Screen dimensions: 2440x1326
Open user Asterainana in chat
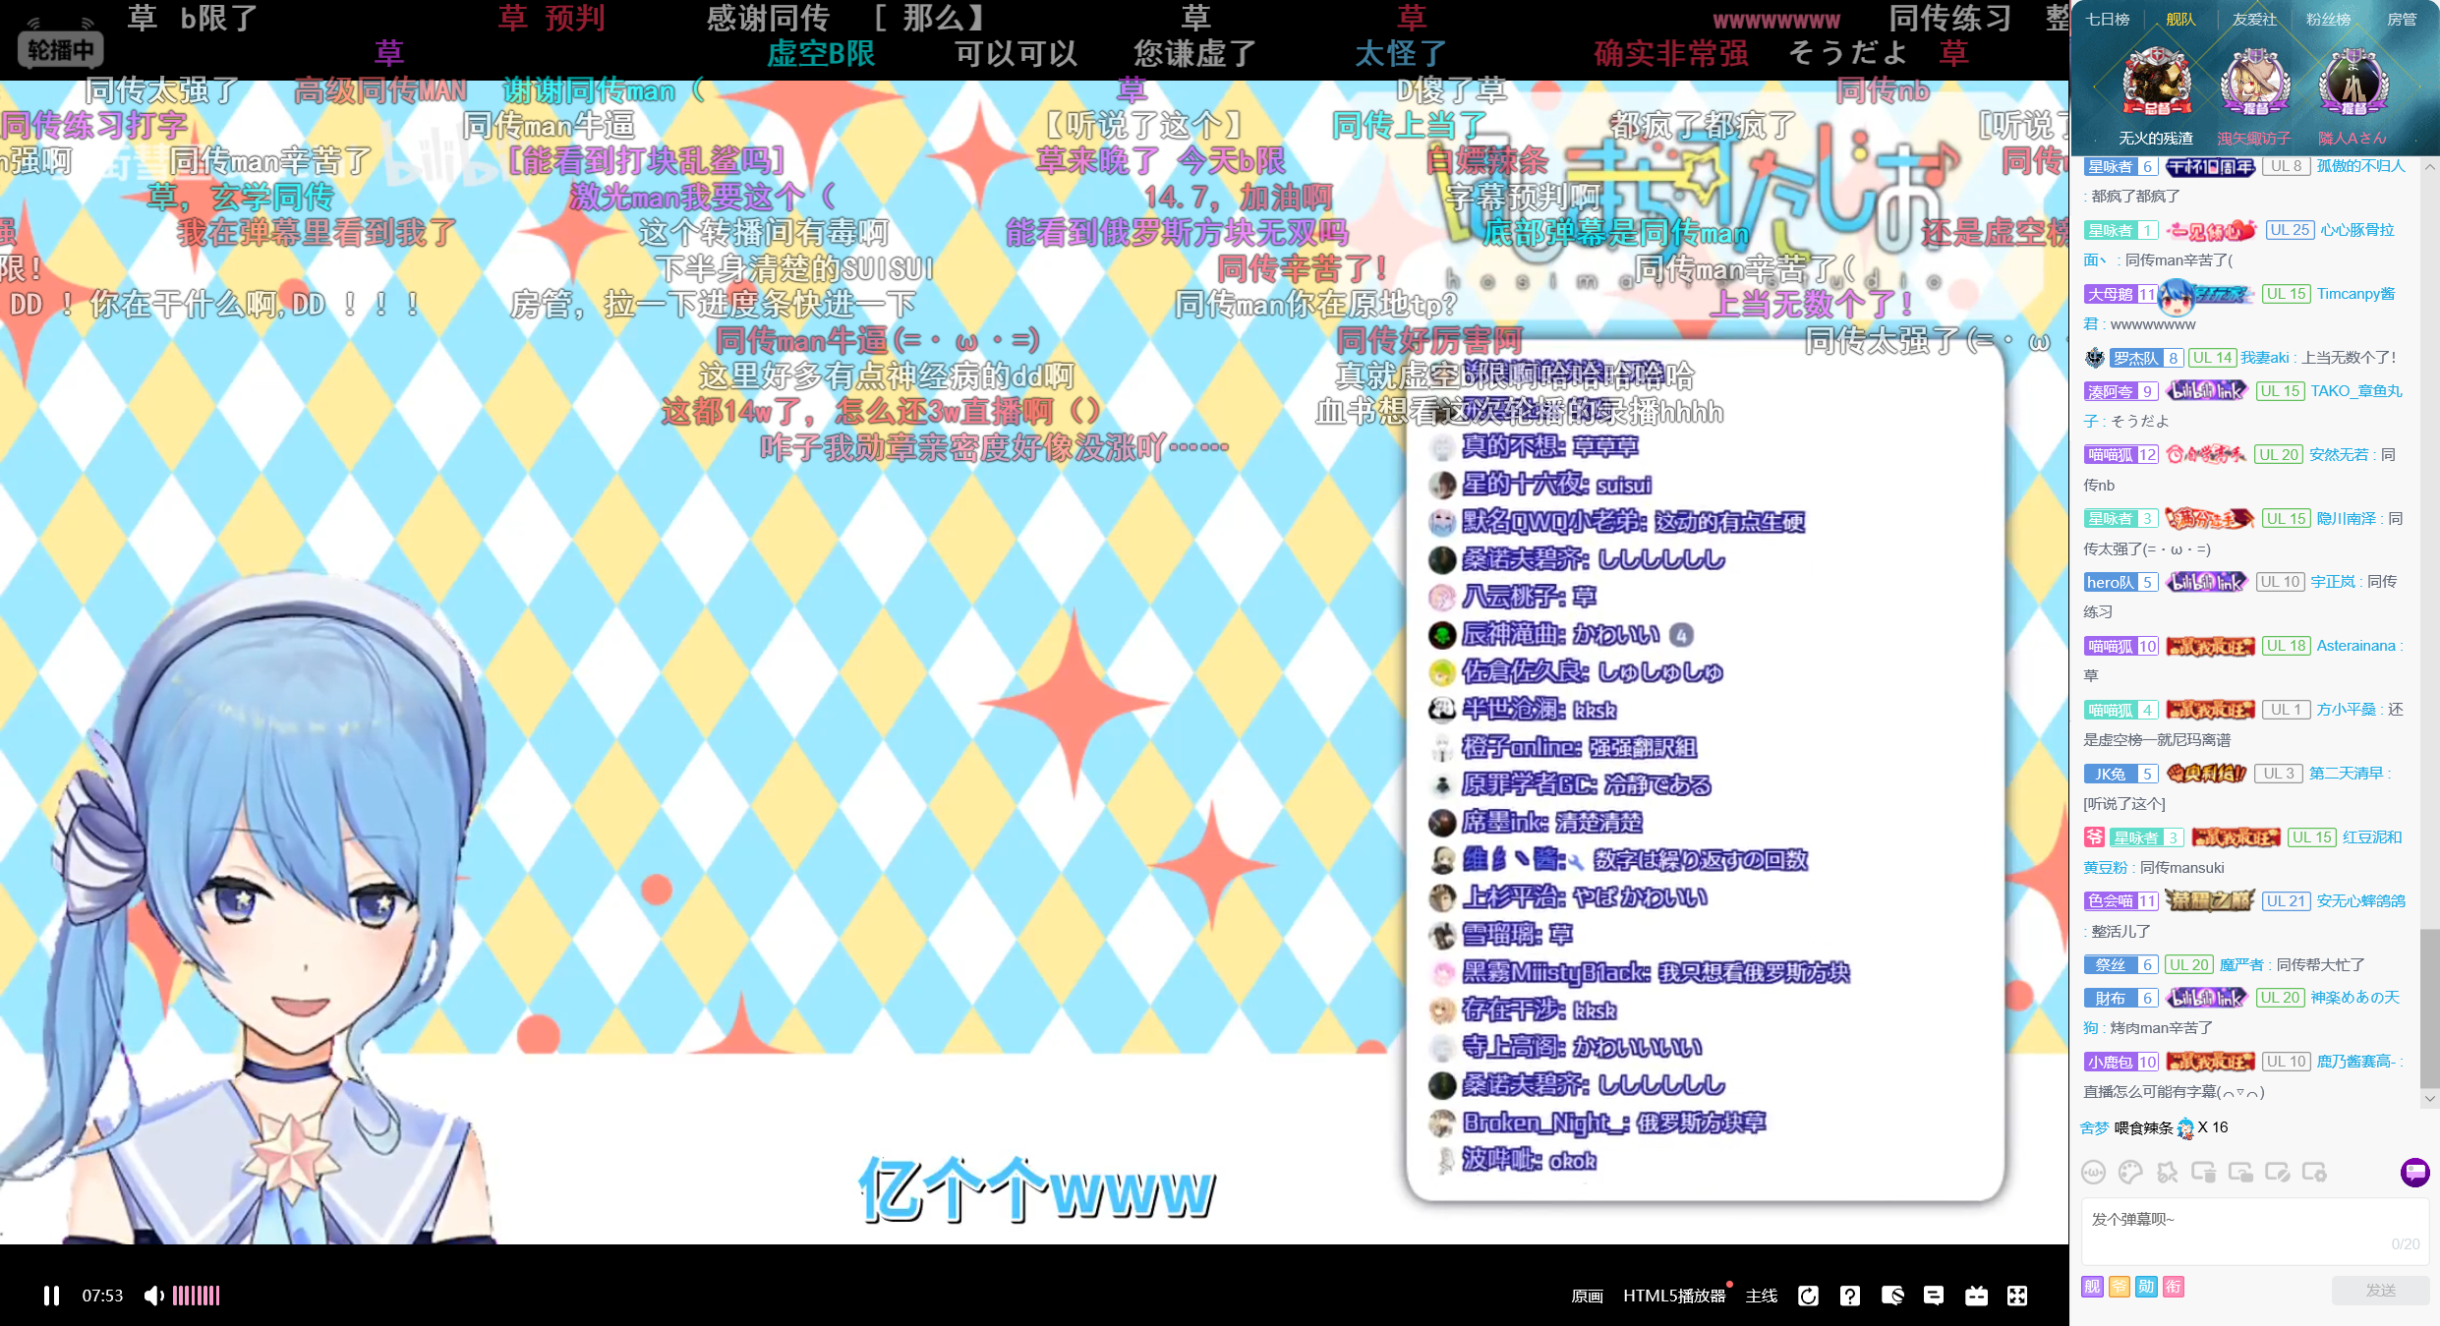pyautogui.click(x=2355, y=646)
